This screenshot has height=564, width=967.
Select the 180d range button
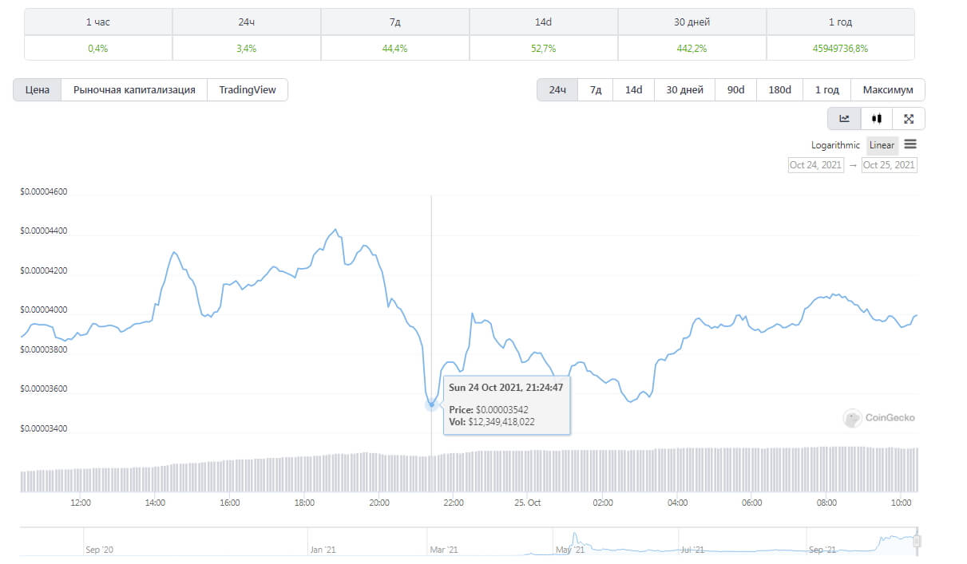(779, 89)
